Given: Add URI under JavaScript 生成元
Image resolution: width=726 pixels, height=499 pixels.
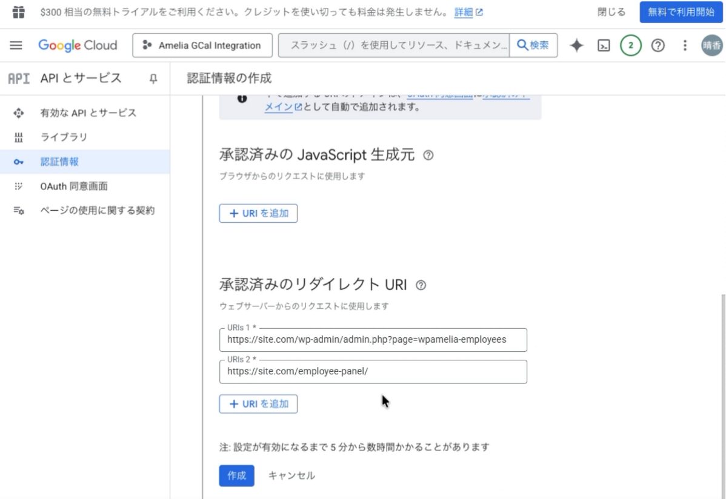Looking at the screenshot, I should (x=258, y=213).
